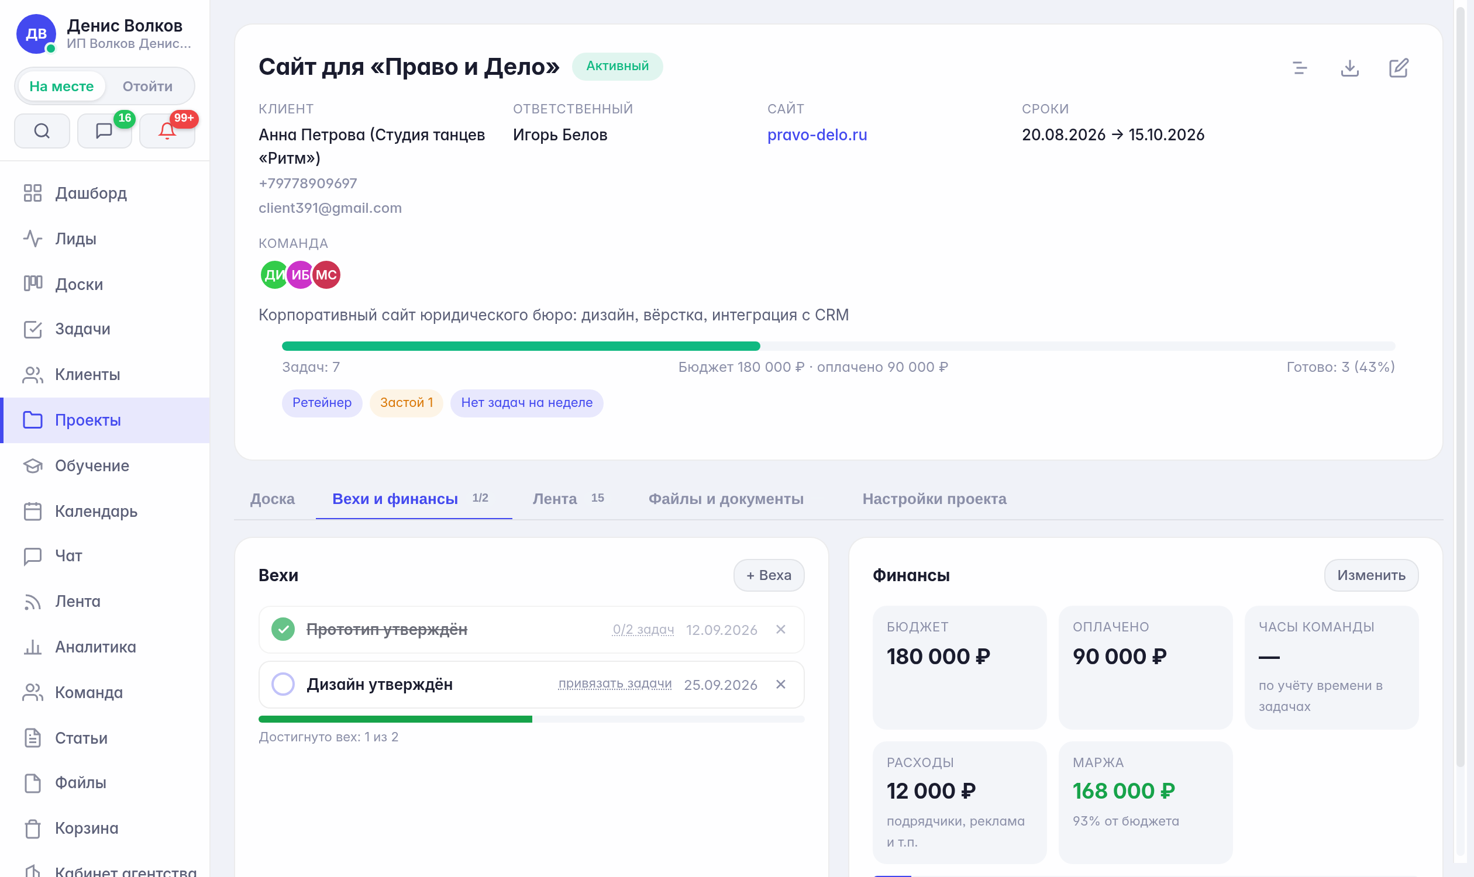Click the project progress bar
Image resolution: width=1474 pixels, height=877 pixels.
click(x=838, y=346)
